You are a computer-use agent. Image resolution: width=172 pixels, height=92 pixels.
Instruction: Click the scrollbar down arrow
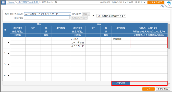[169, 84]
